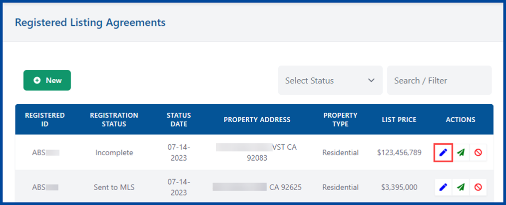
Task: Open the Select Status dropdown
Action: coord(330,80)
